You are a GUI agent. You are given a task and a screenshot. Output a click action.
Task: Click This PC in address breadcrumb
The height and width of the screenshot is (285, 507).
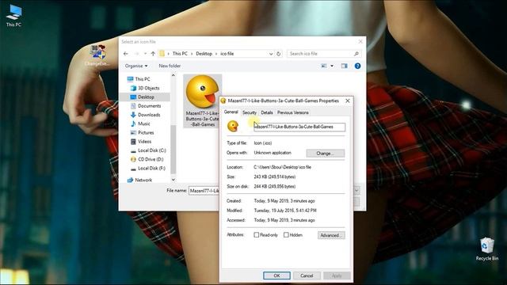pos(180,54)
